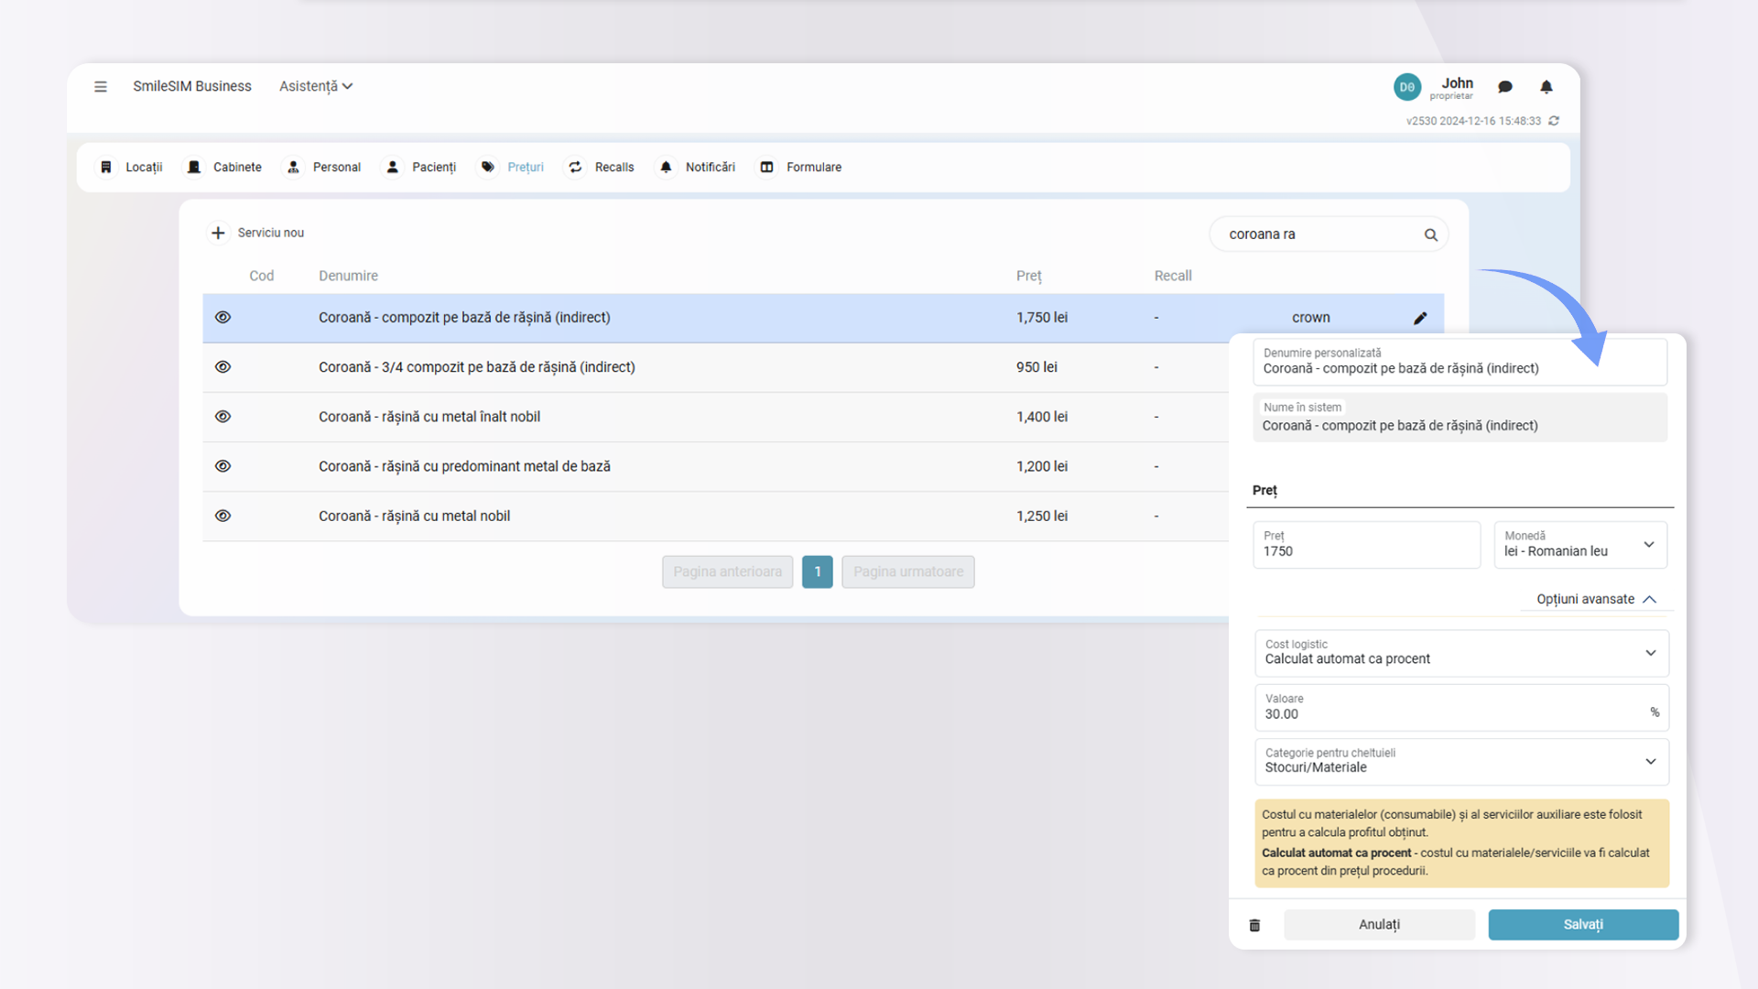
Task: Open the hamburger menu icon
Action: point(101,86)
